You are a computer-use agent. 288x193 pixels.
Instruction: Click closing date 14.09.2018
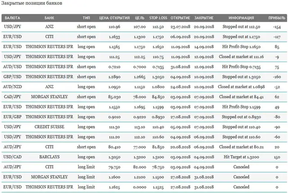tap(204, 47)
